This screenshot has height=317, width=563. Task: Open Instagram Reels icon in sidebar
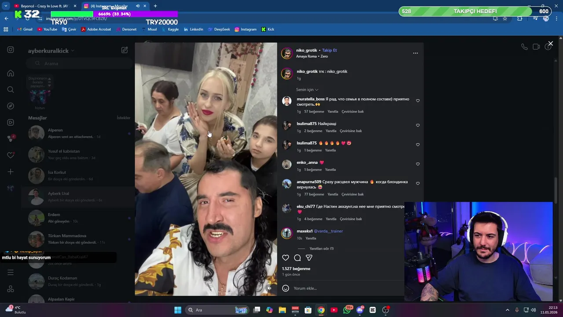click(11, 122)
